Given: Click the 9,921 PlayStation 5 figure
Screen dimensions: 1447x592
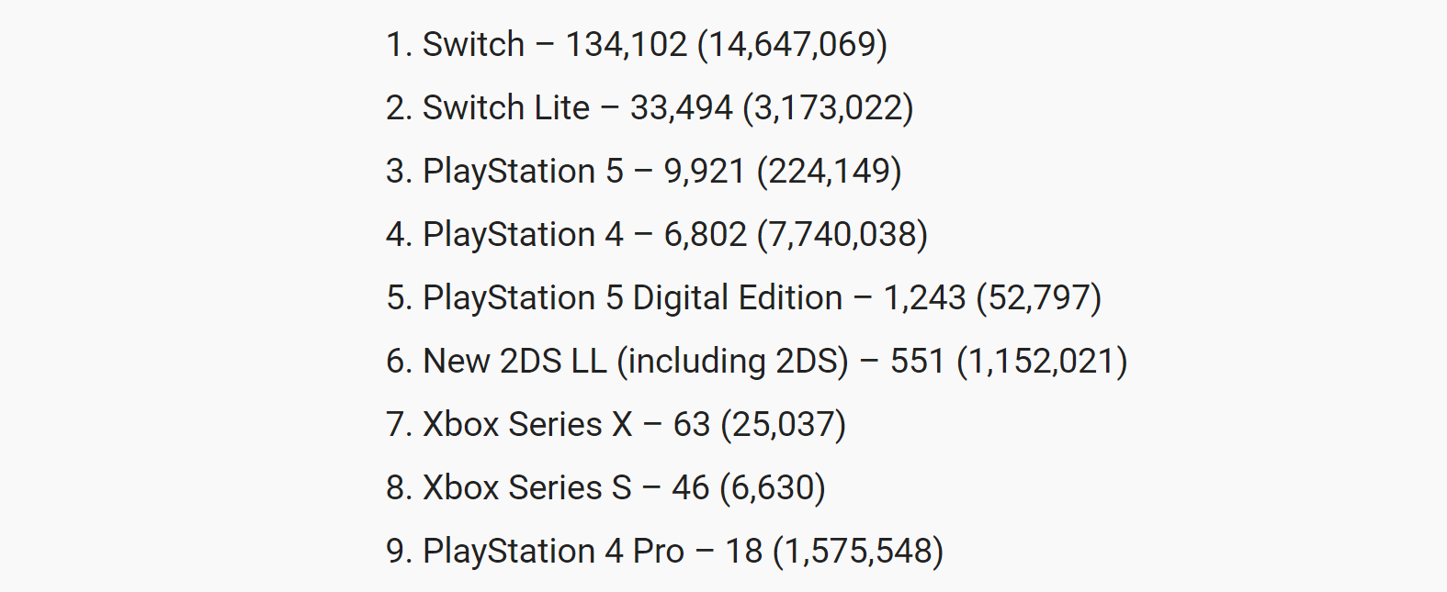Looking at the screenshot, I should point(704,171).
